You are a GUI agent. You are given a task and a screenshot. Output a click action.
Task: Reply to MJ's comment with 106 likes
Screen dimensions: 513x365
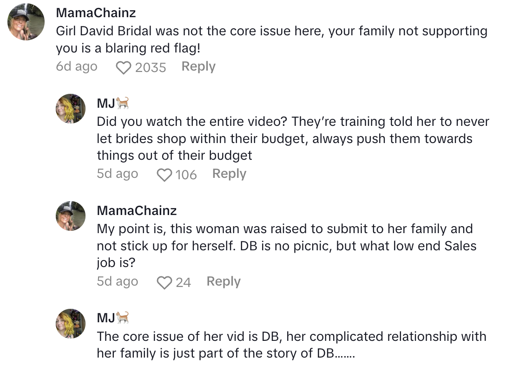pos(229,174)
